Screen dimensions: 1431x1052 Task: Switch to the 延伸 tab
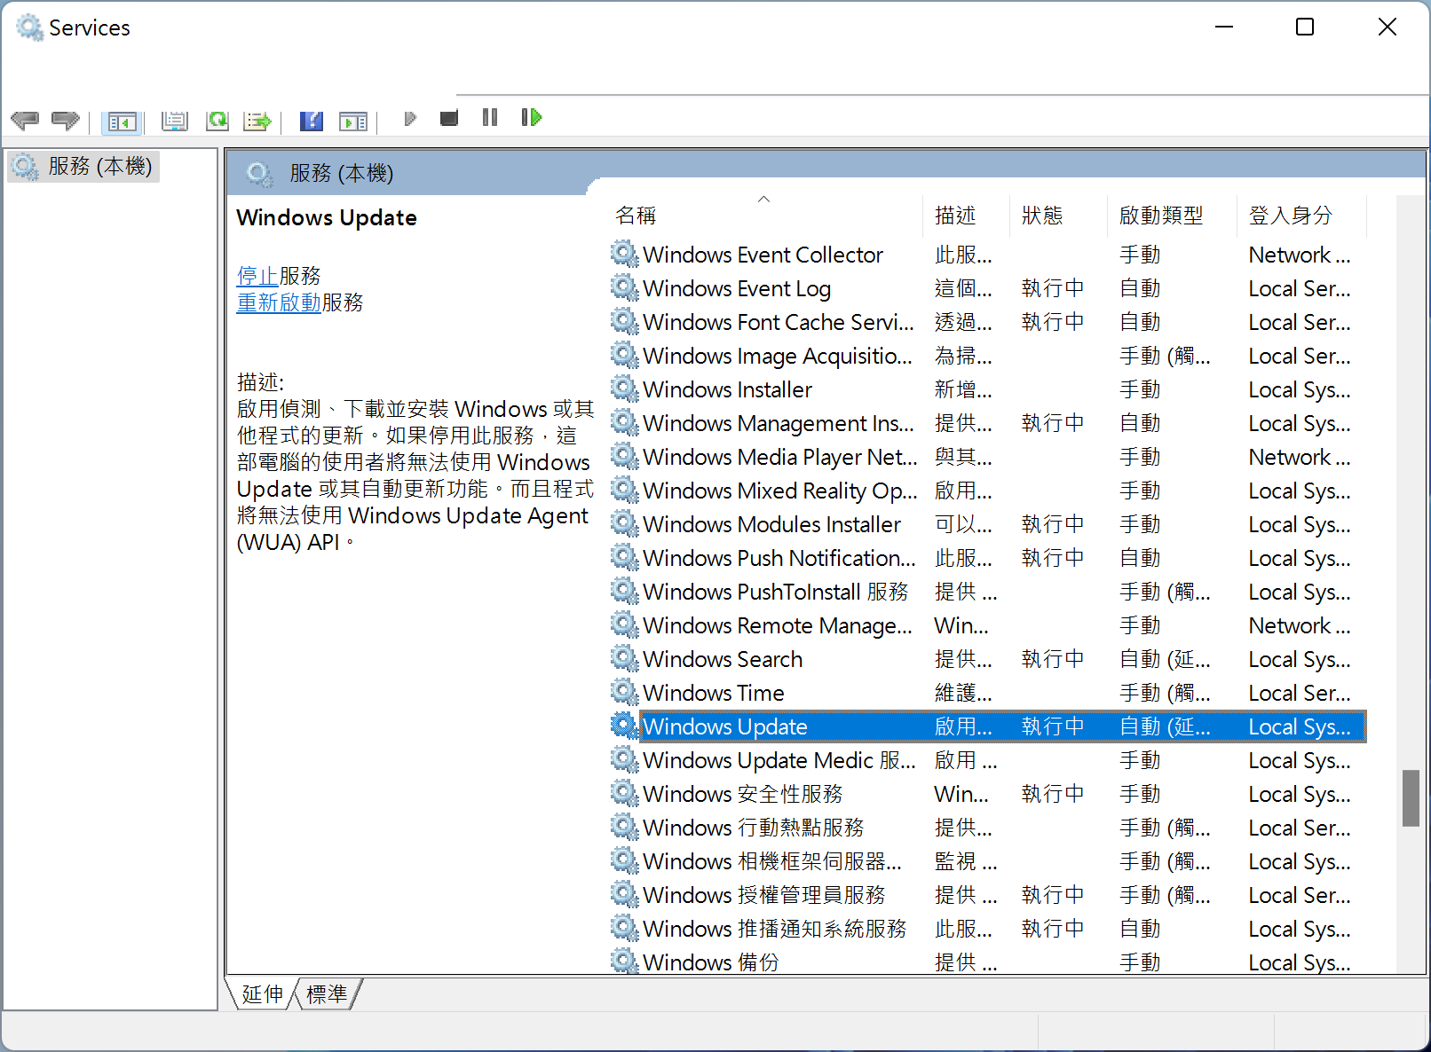[x=263, y=994]
